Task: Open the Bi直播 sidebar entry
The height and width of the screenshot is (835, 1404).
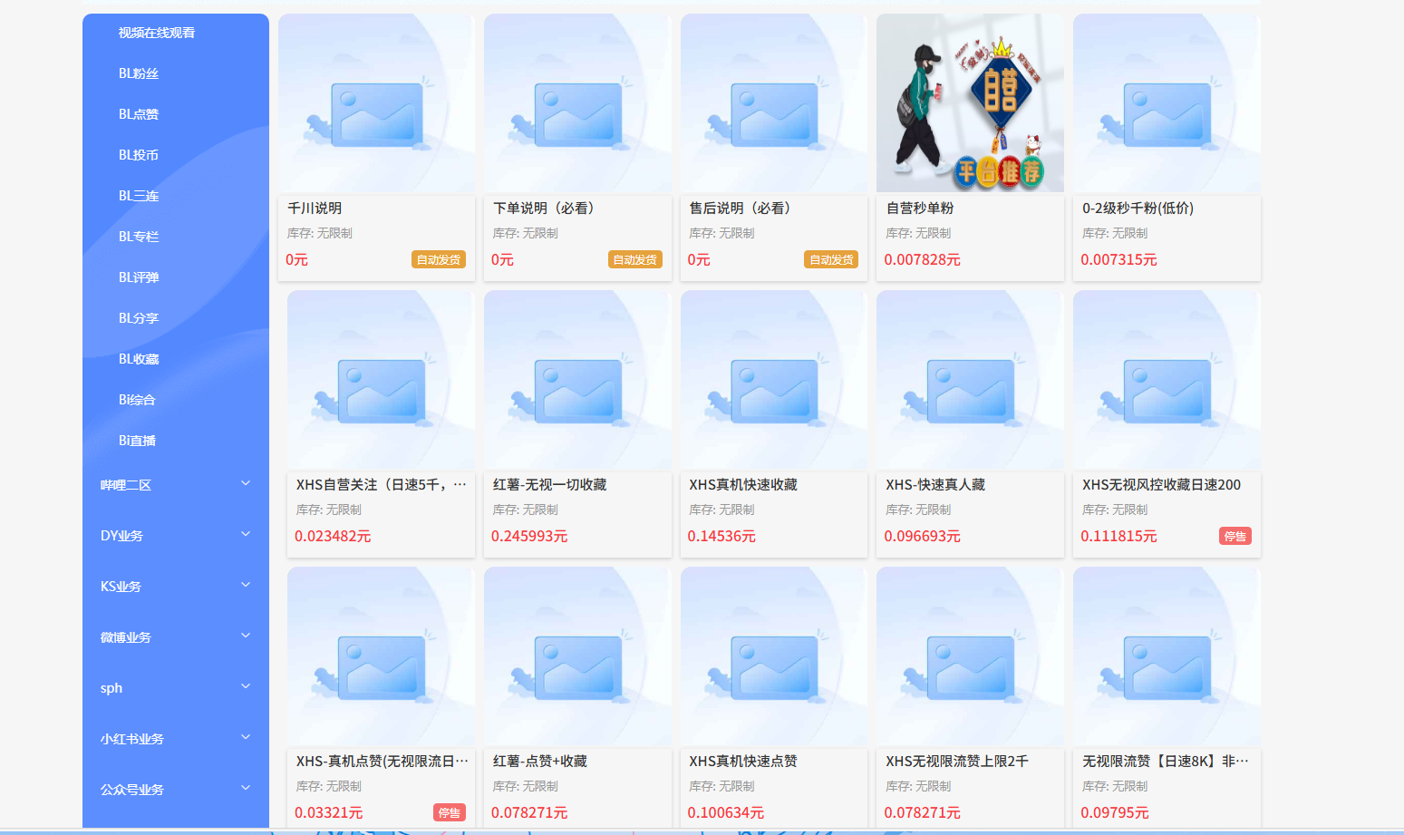Action: point(137,441)
